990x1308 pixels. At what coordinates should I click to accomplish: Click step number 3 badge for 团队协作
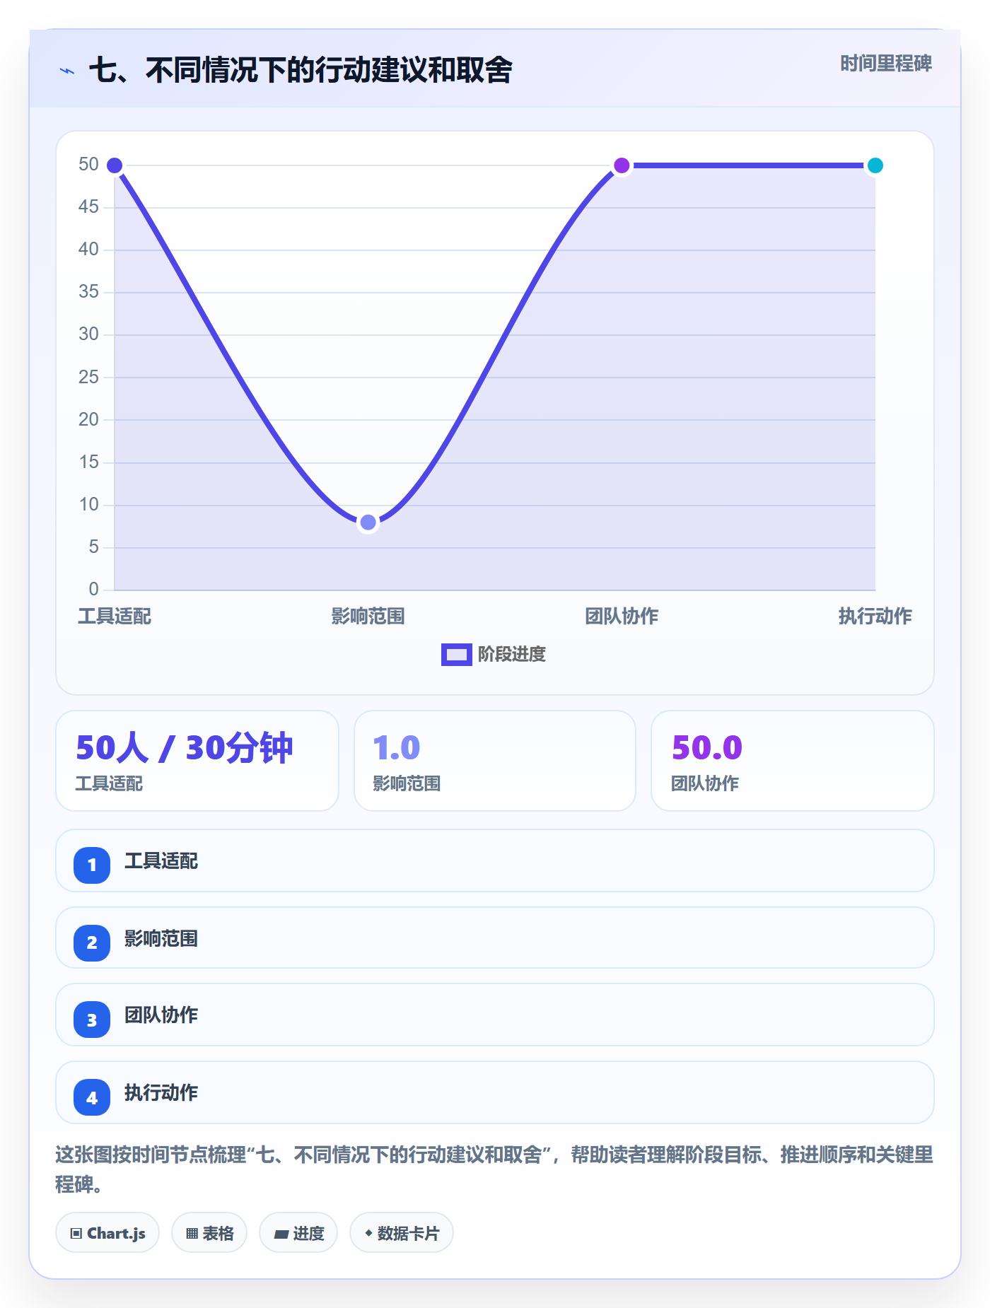tap(92, 1020)
